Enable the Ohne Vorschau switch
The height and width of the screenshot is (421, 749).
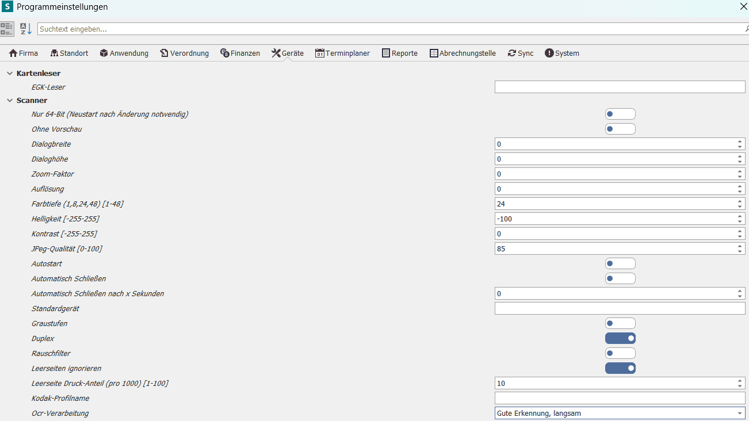click(620, 129)
